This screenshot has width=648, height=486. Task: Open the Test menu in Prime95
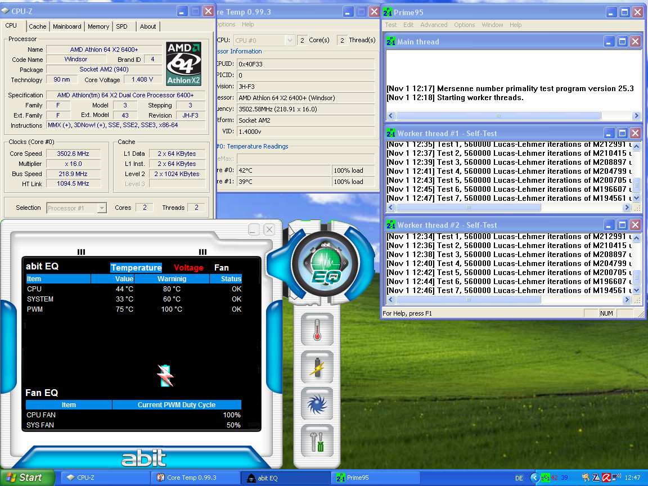[x=390, y=25]
